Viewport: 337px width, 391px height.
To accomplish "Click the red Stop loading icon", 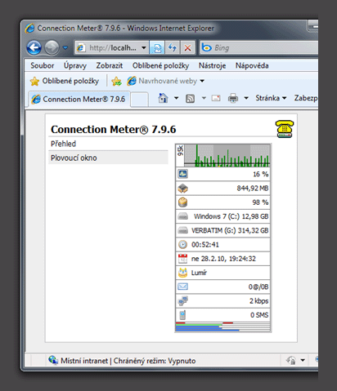I will [187, 48].
